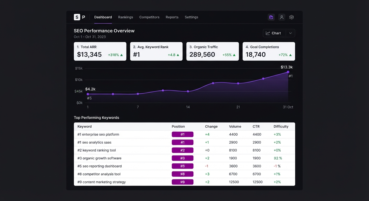The width and height of the screenshot is (369, 201).
Task: Click the chart data point above day 21
Action: pyautogui.click(x=238, y=83)
